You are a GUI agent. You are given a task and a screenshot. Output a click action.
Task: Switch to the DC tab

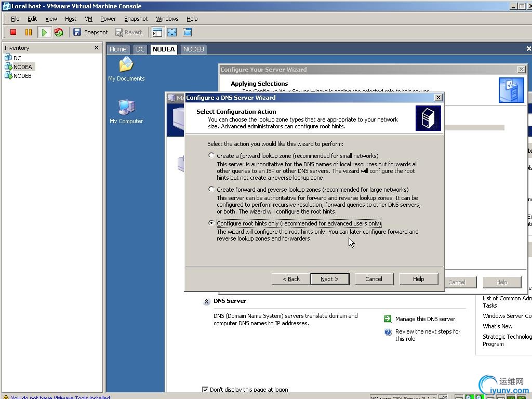point(140,49)
